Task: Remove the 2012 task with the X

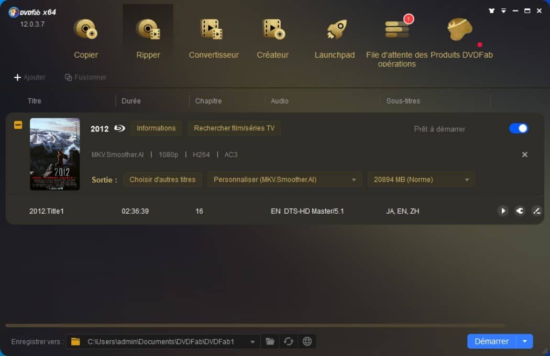Action: pos(524,154)
